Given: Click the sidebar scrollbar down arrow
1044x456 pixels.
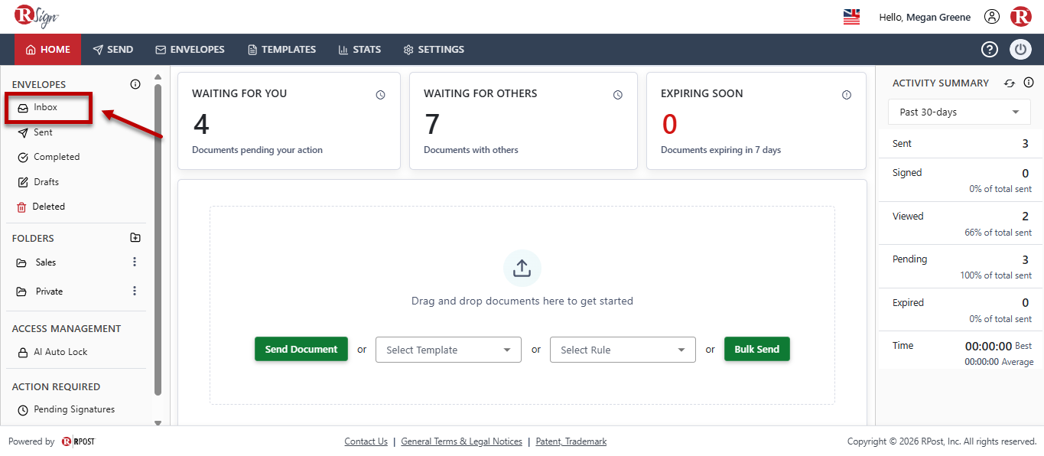Looking at the screenshot, I should point(158,422).
